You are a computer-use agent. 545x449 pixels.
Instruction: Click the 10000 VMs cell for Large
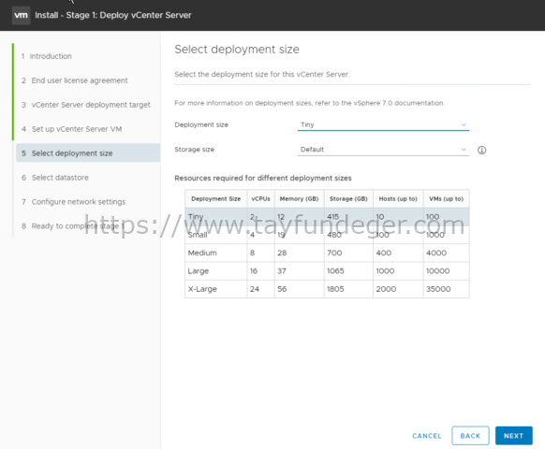tap(447, 271)
